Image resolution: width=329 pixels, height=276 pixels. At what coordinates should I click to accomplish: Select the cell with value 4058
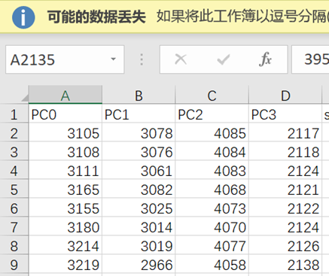tap(212, 265)
